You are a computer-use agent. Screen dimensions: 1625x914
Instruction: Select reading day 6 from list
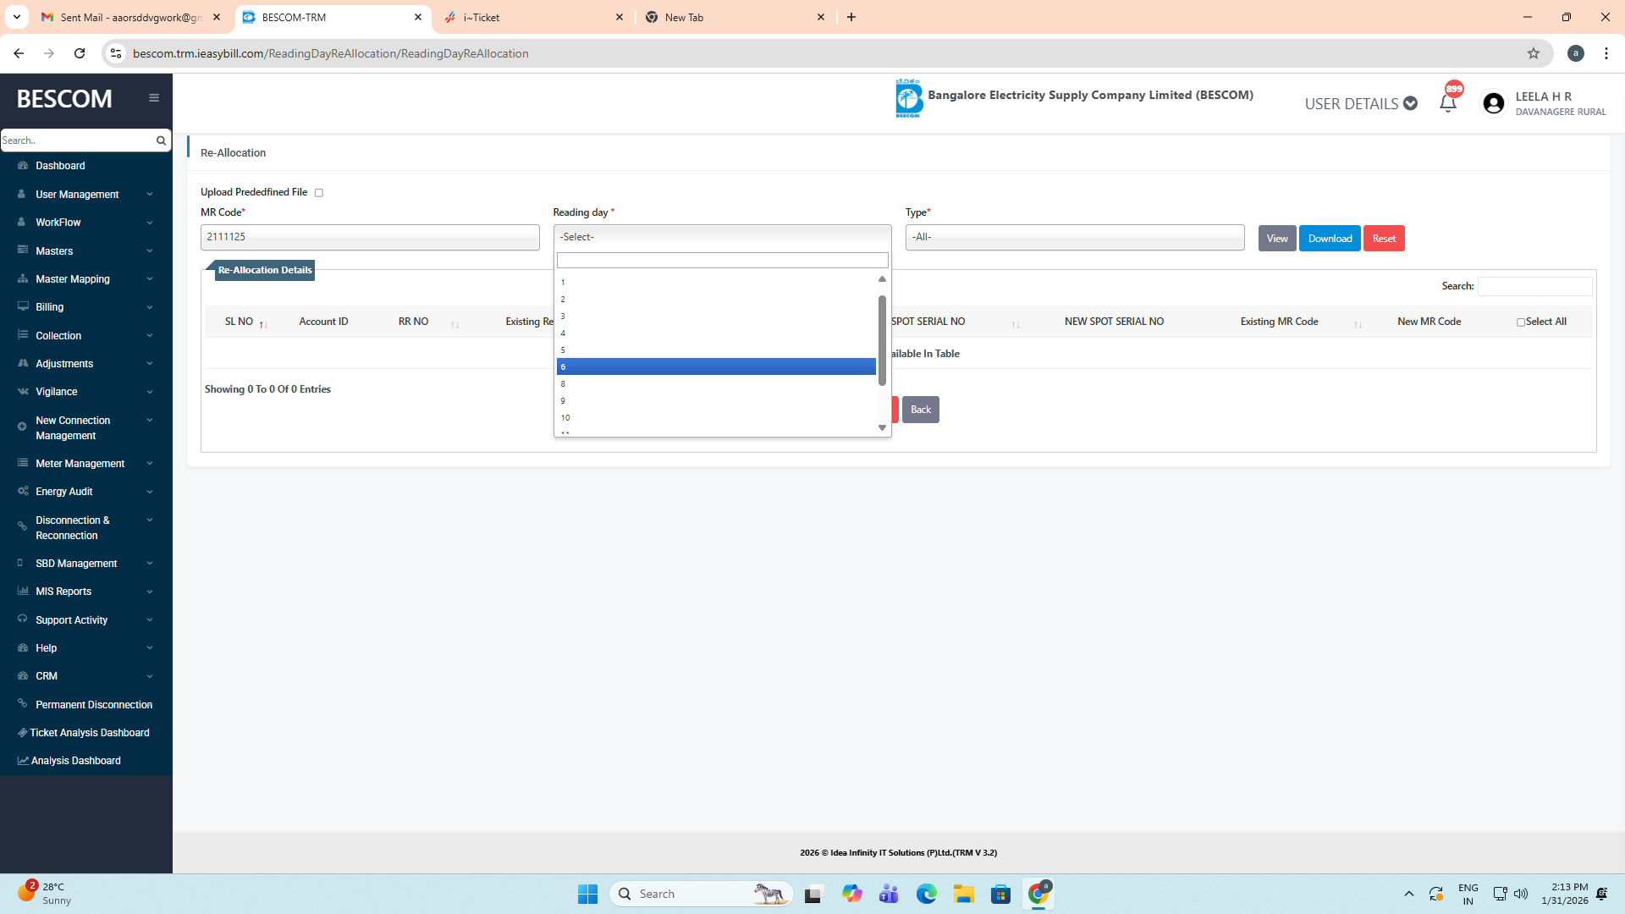click(715, 366)
